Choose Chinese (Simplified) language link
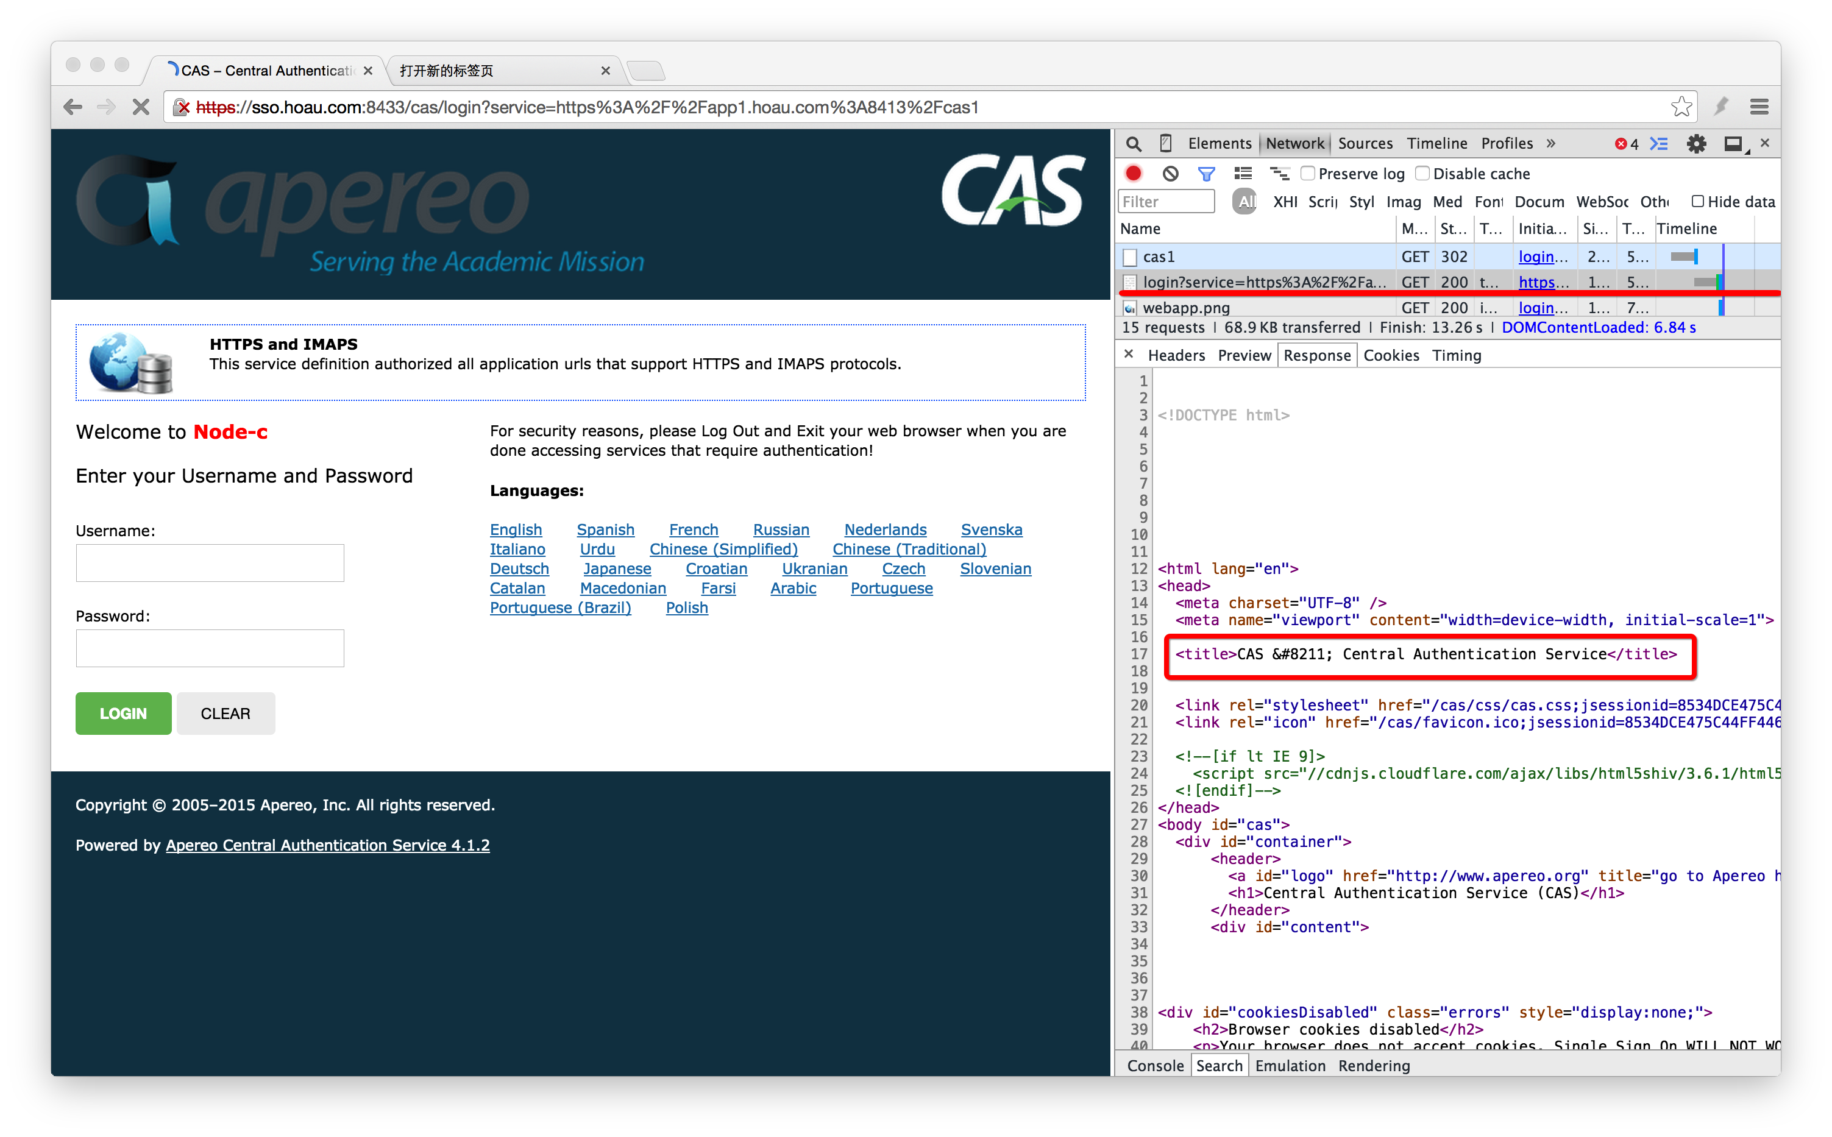 723,550
